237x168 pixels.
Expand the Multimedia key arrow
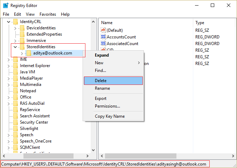tap(8, 85)
